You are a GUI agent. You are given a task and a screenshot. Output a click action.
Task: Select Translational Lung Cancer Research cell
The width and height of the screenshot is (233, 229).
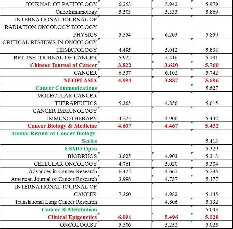(49, 202)
